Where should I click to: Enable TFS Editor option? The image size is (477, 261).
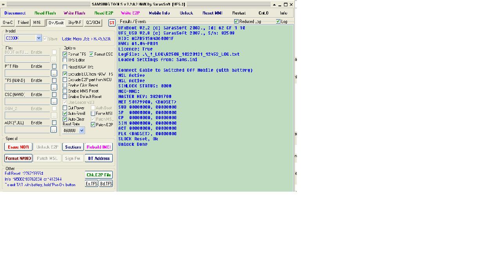tap(65, 60)
